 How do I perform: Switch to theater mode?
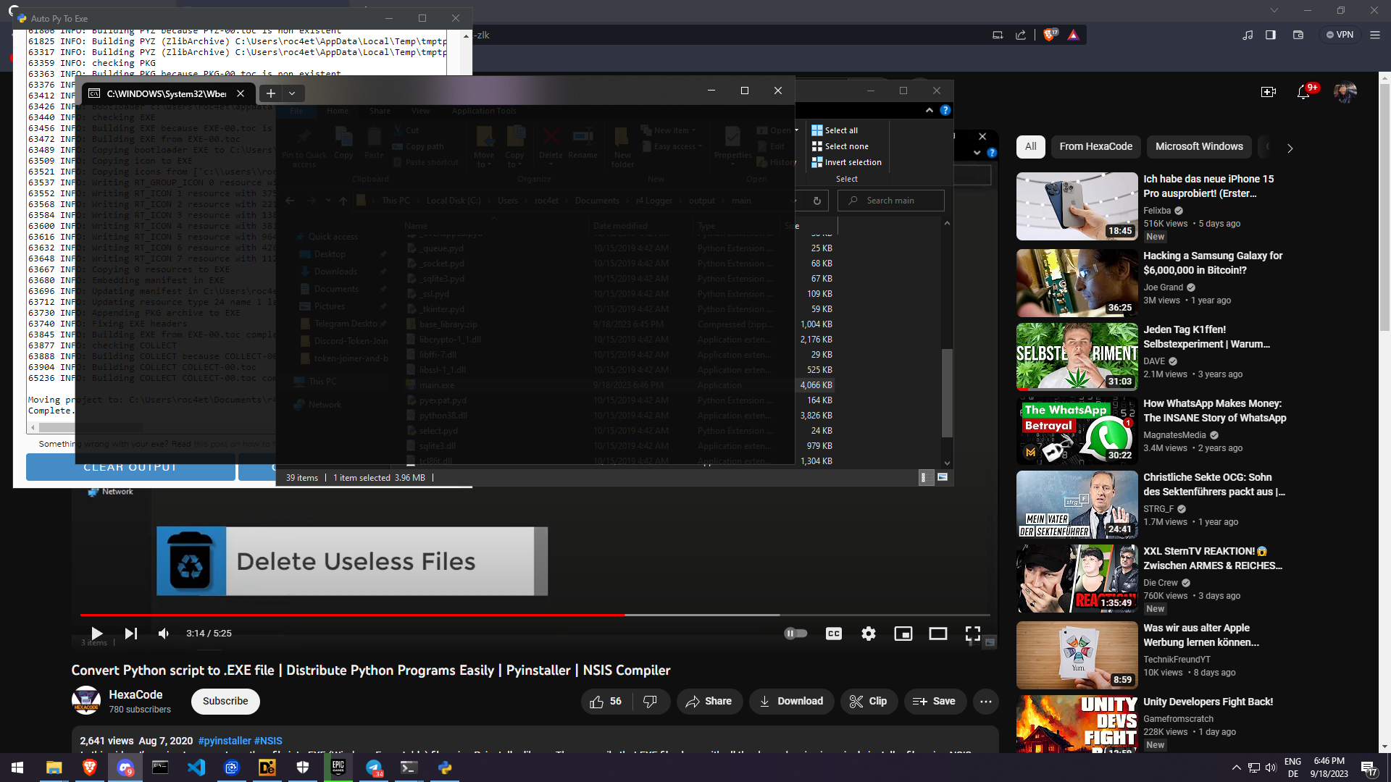[938, 634]
